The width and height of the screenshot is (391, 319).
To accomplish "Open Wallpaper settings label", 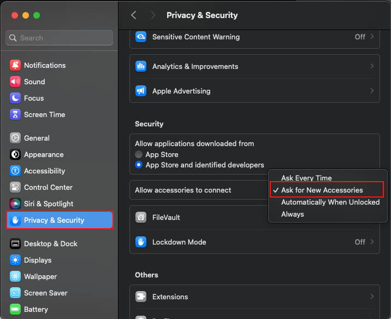I will coord(40,276).
